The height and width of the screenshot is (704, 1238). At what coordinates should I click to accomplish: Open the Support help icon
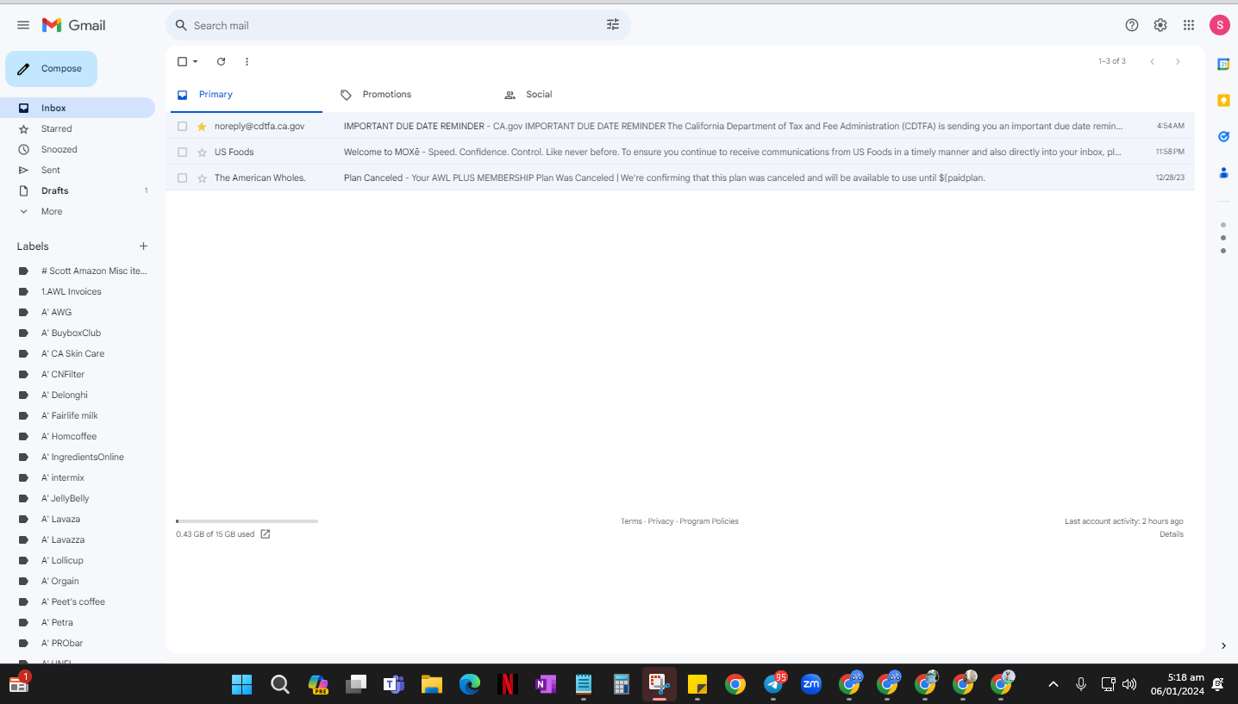[x=1132, y=25]
